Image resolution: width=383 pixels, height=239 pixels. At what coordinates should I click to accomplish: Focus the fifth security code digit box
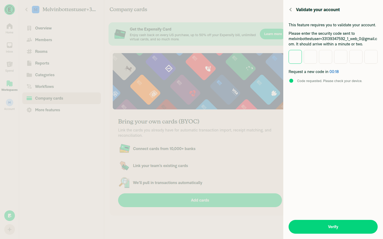click(356, 57)
